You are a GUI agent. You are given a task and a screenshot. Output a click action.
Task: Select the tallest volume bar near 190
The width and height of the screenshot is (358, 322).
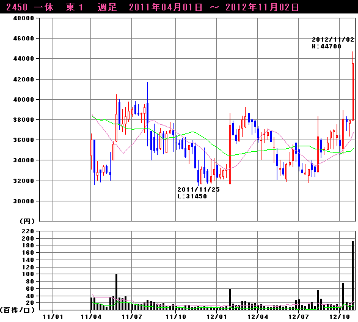point(353,275)
